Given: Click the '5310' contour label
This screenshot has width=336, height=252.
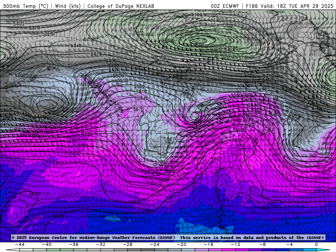Looking at the screenshot, I should 284,68.
